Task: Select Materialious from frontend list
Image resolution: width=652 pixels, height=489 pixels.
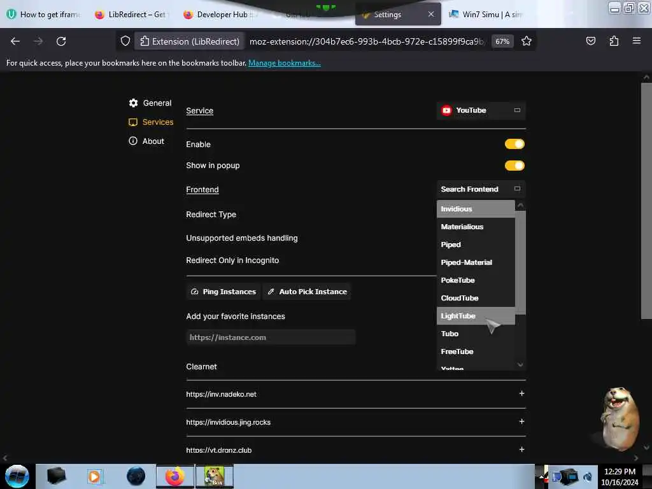Action: pyautogui.click(x=476, y=227)
